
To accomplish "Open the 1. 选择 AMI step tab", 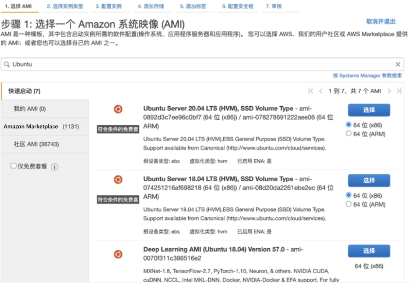I will 18,7.
